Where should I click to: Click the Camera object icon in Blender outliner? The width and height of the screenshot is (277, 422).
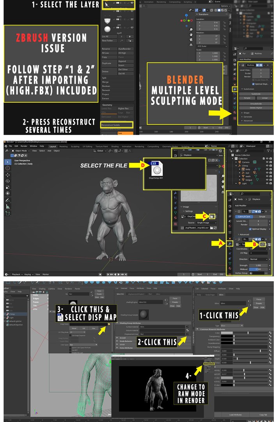pyautogui.click(x=240, y=162)
